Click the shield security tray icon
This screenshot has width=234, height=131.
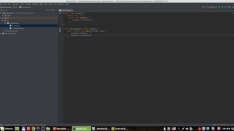click(x=208, y=129)
